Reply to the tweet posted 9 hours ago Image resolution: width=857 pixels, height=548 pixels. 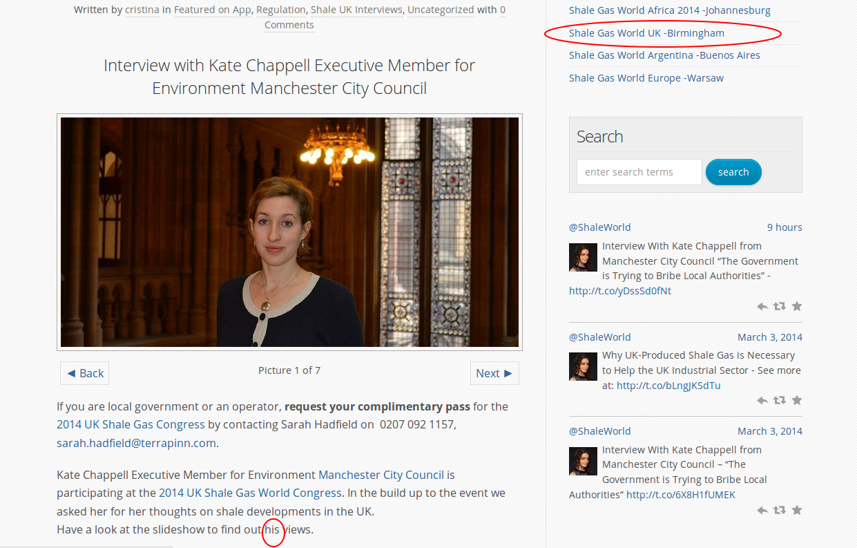762,306
